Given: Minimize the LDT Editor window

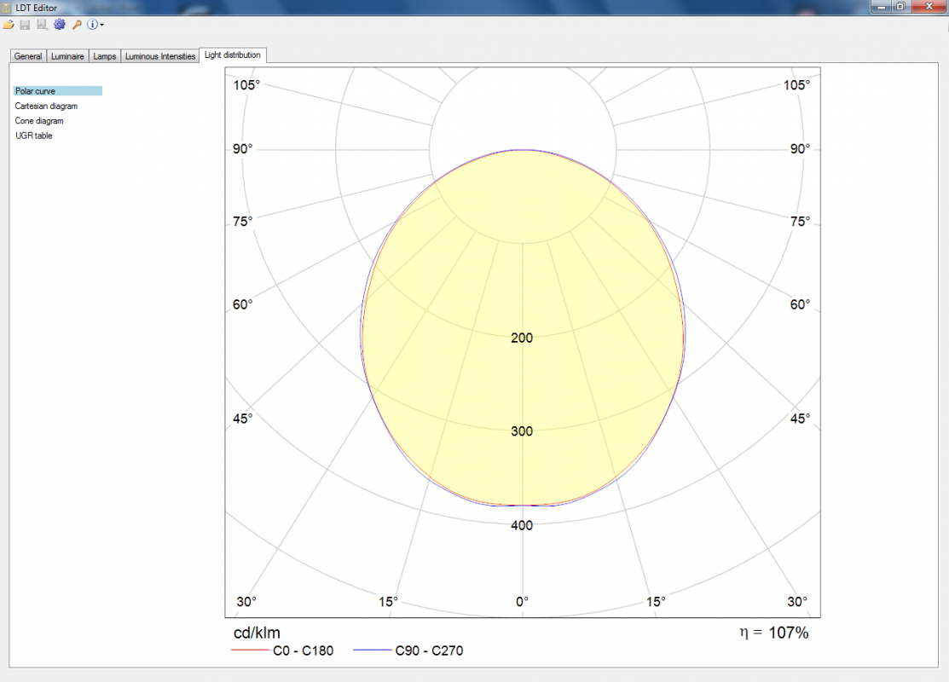Looking at the screenshot, I should point(882,7).
